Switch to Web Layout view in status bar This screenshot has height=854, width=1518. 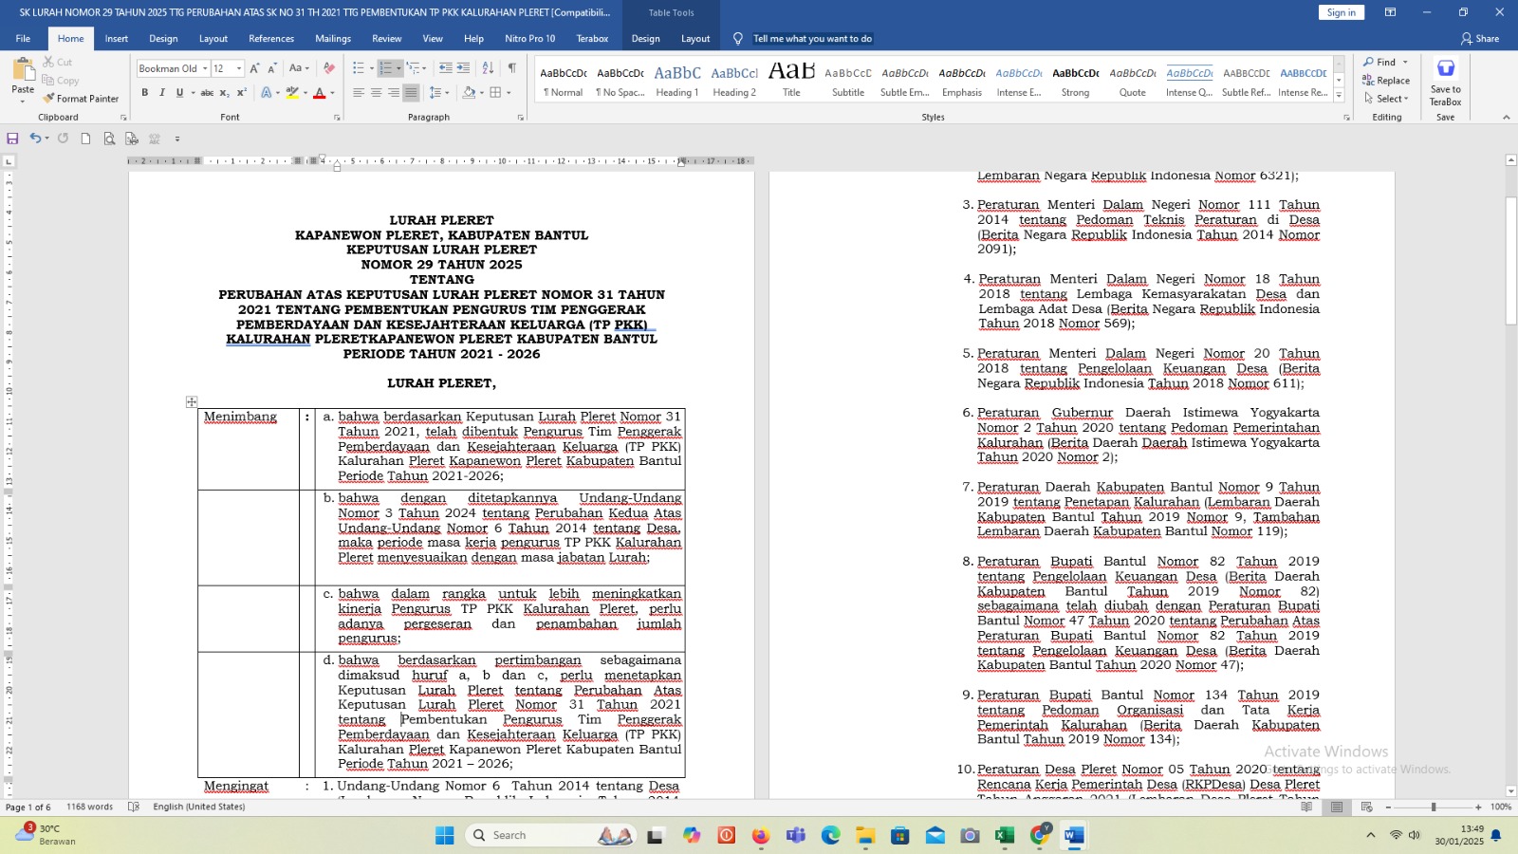point(1367,808)
